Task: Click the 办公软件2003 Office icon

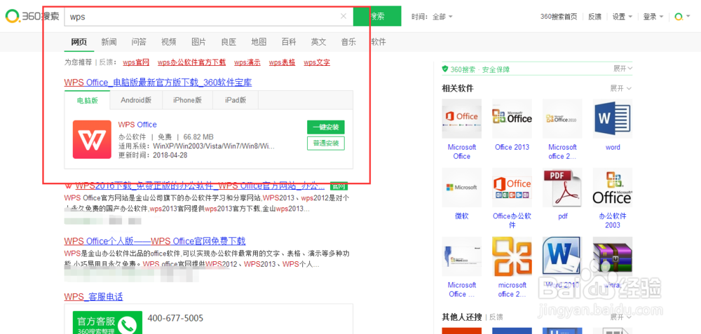Action: click(x=613, y=188)
